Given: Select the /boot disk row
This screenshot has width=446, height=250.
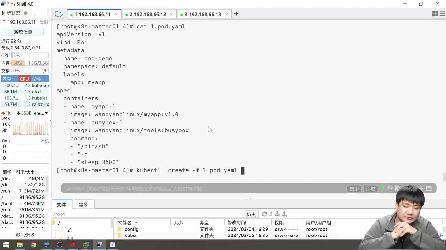Looking at the screenshot, I should (23, 203).
